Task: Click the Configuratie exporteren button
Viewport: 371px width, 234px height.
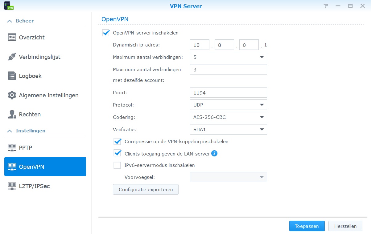Action: (146, 189)
